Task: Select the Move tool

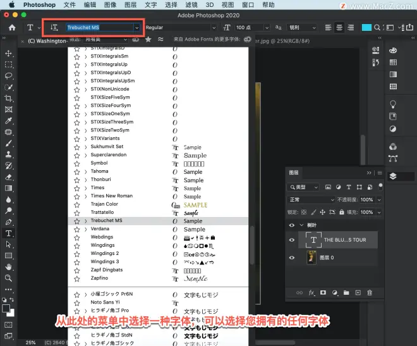Action: (8, 53)
